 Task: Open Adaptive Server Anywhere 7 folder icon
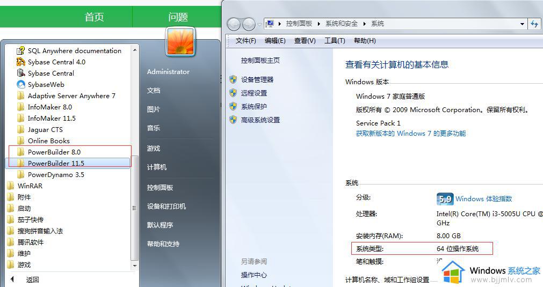pos(21,95)
